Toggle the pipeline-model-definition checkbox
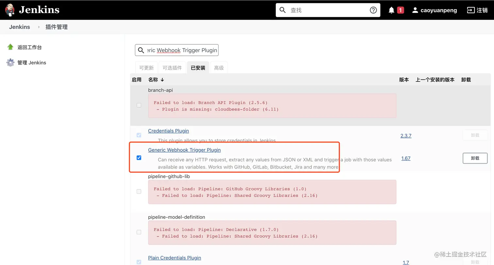Image resolution: width=494 pixels, height=265 pixels. (x=139, y=232)
